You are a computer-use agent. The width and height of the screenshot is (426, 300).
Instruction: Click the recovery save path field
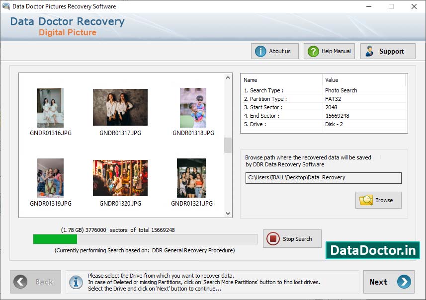tap(323, 178)
